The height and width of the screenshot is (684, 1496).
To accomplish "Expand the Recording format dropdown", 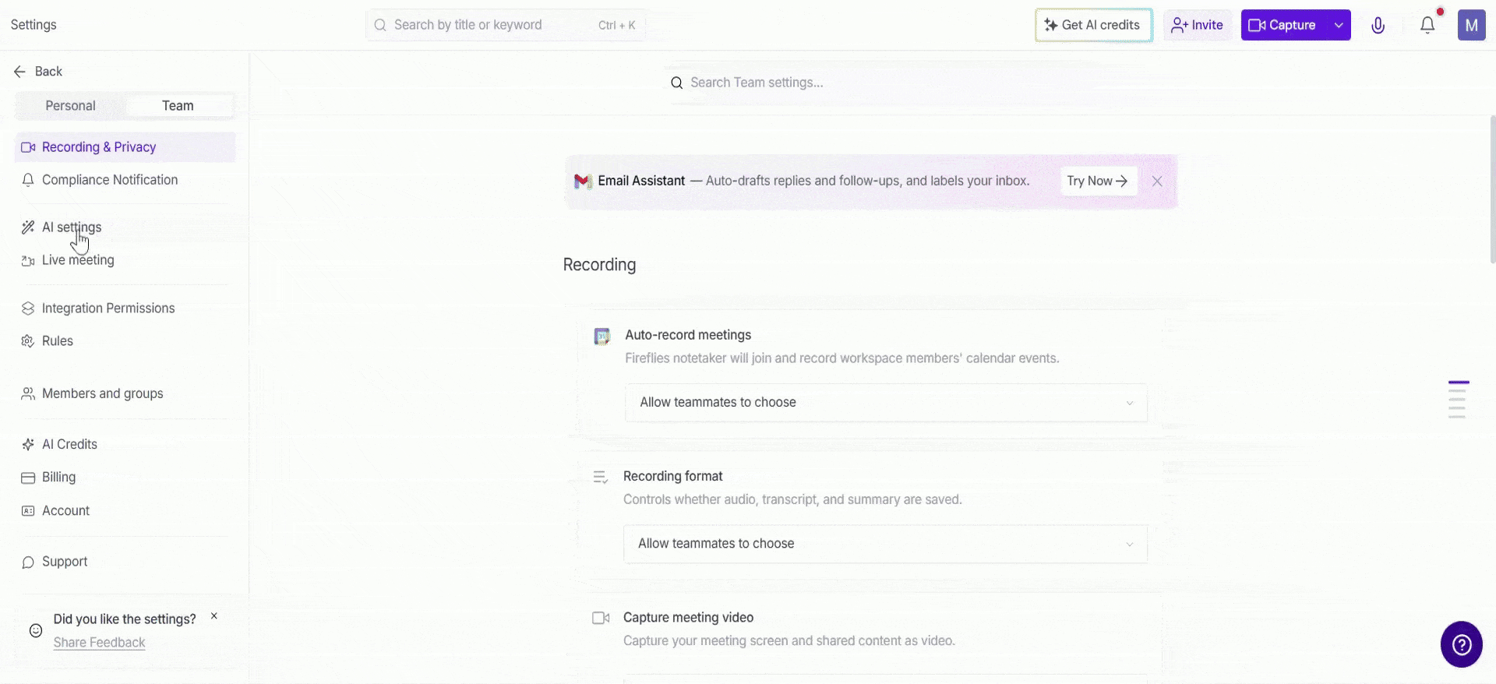I will [x=885, y=544].
